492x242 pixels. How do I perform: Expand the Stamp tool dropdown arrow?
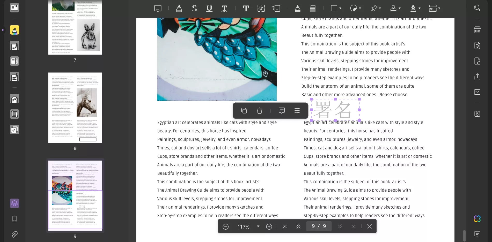400,8
